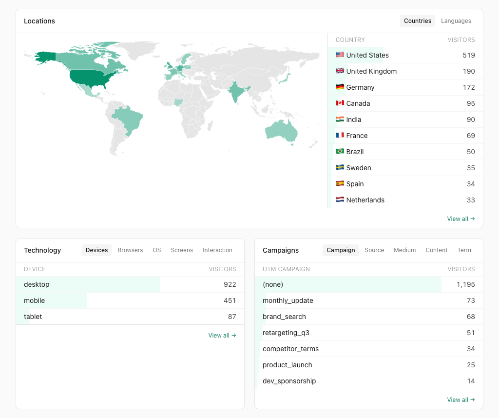This screenshot has height=418, width=499.
Task: Click the Brazil flag icon
Action: (340, 151)
